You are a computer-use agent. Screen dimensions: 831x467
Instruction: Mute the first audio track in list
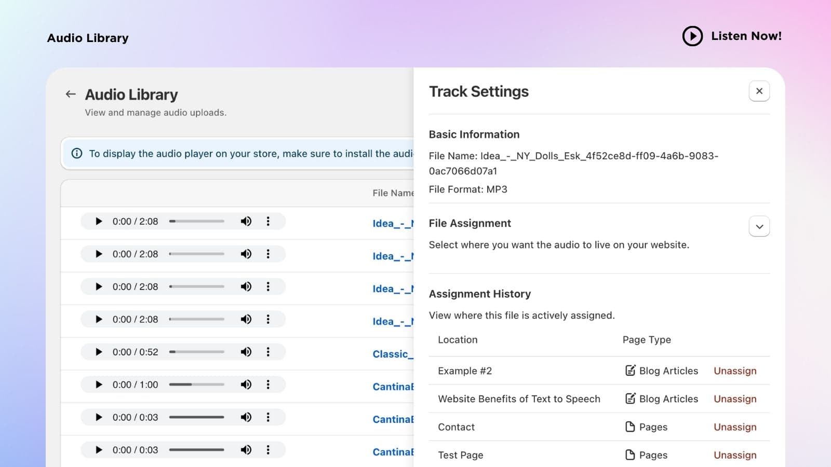pyautogui.click(x=246, y=222)
